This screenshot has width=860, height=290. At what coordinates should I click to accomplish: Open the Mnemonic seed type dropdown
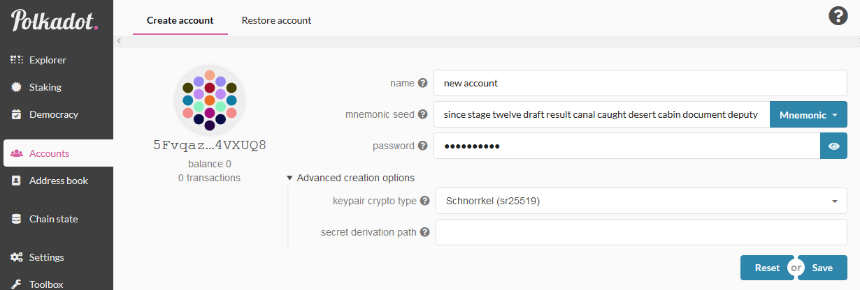808,115
